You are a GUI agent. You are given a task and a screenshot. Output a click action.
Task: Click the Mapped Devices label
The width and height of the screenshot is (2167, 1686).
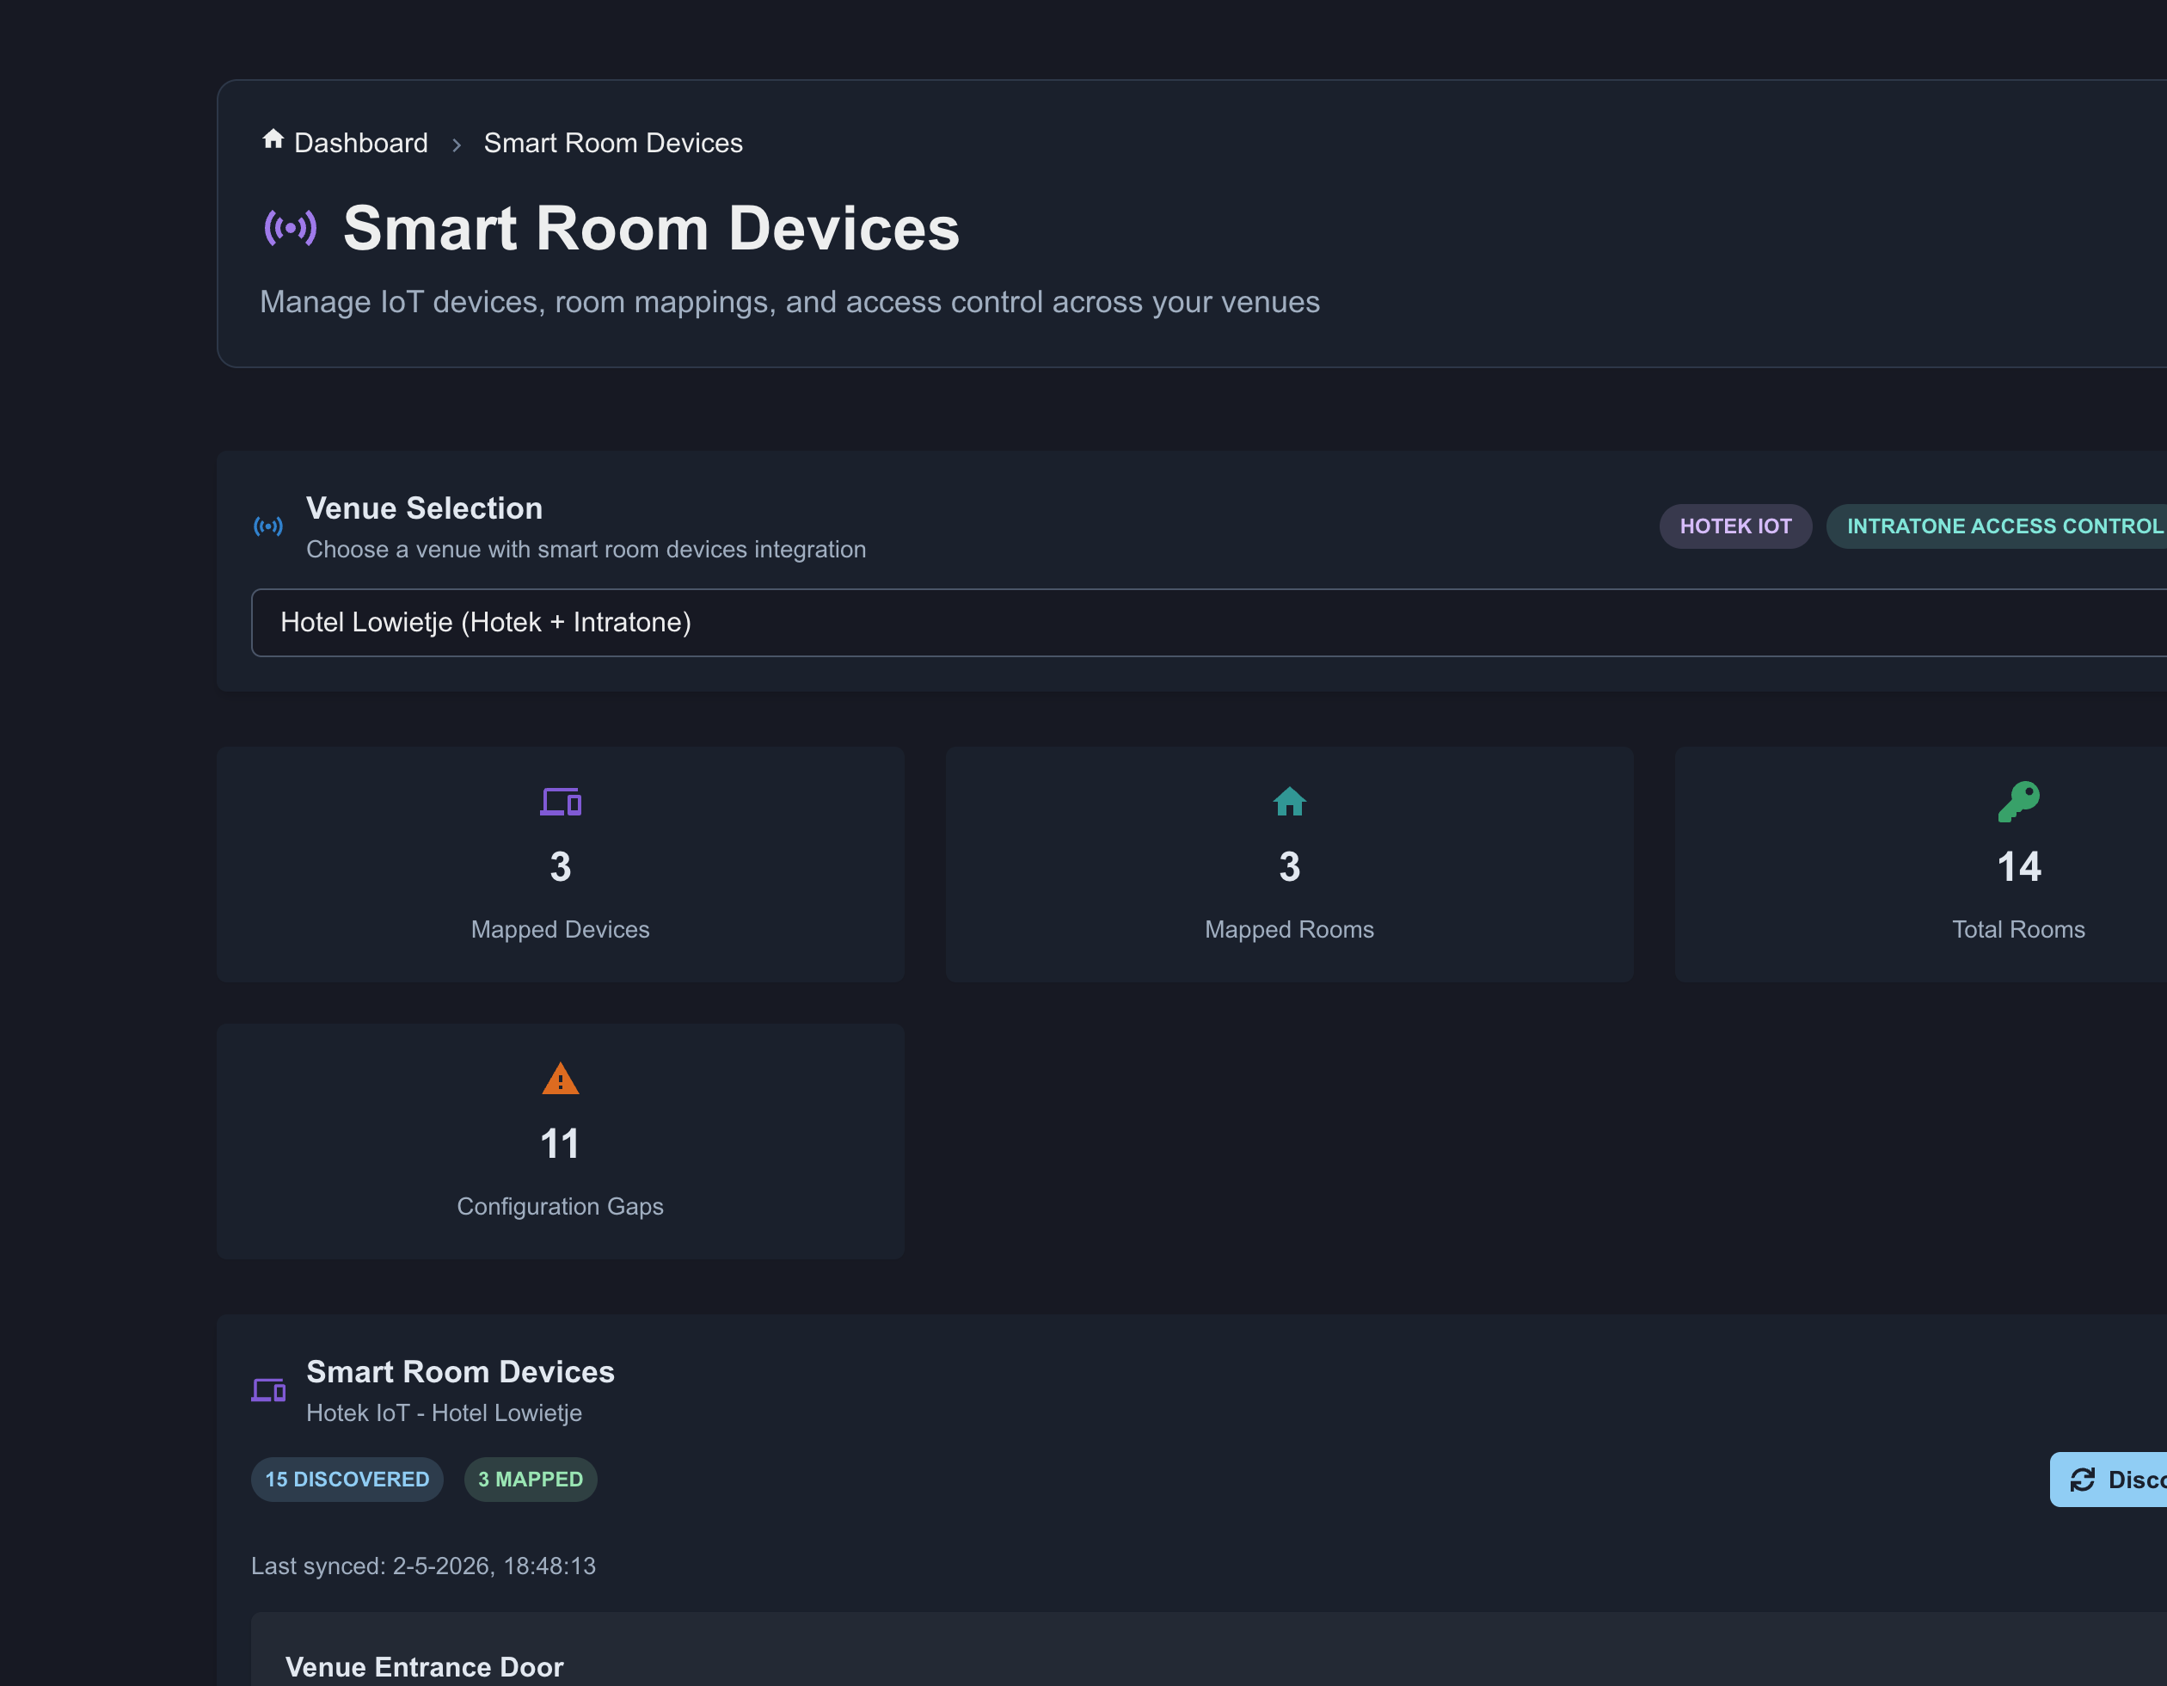[561, 929]
